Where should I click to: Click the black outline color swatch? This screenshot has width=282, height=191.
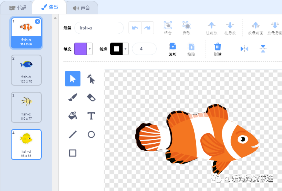(x=116, y=49)
